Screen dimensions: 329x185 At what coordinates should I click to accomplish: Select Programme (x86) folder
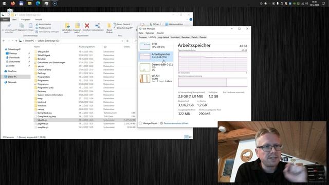pos(45,88)
